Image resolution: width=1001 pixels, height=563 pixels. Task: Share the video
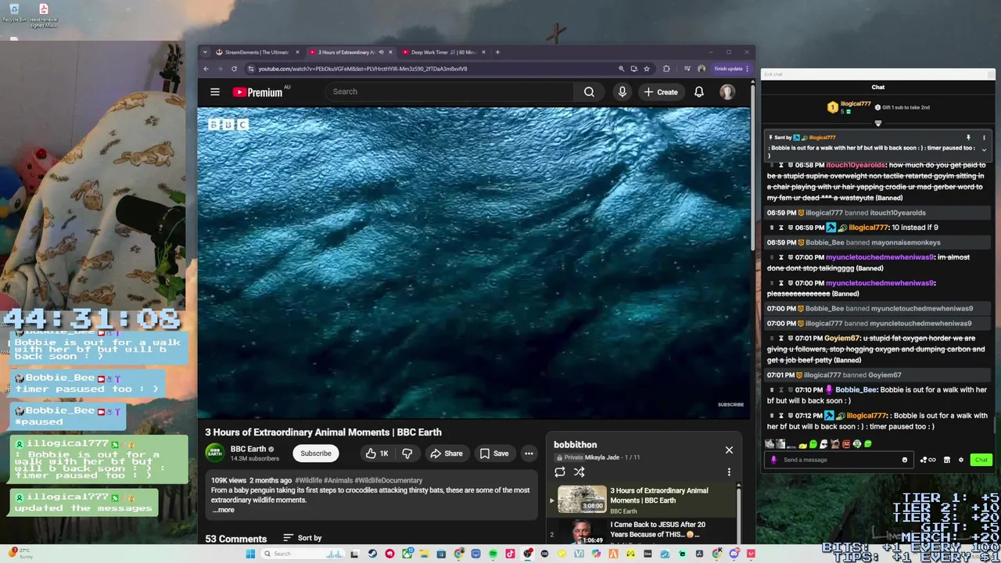tap(446, 454)
